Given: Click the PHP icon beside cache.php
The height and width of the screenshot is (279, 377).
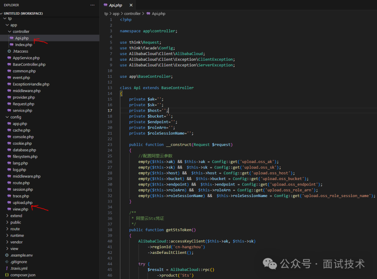Looking at the screenshot, I should pos(9,130).
